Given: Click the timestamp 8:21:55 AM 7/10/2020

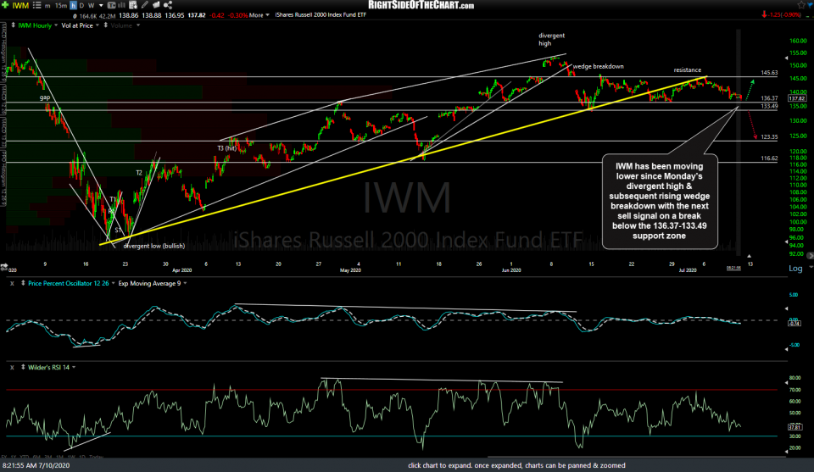Looking at the screenshot, I should (36, 465).
